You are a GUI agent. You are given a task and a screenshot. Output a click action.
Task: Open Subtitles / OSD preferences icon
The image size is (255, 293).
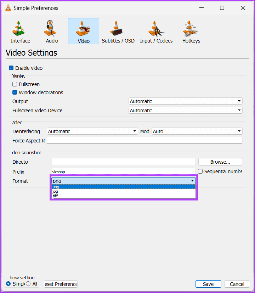point(116,28)
